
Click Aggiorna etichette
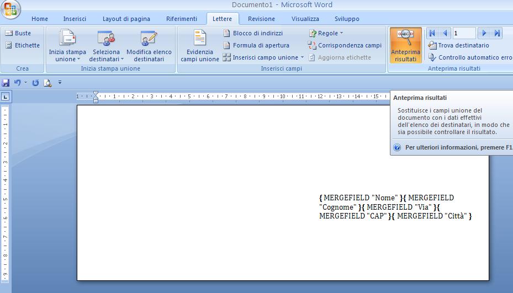[x=340, y=57]
